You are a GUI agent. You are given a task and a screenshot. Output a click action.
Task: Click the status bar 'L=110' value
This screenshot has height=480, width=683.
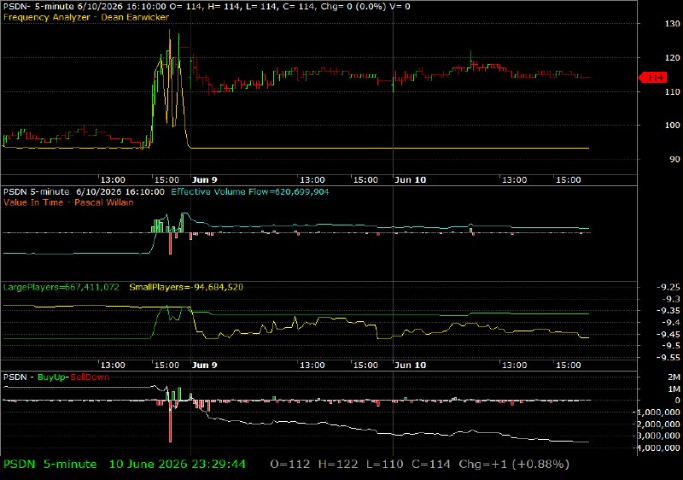[385, 465]
